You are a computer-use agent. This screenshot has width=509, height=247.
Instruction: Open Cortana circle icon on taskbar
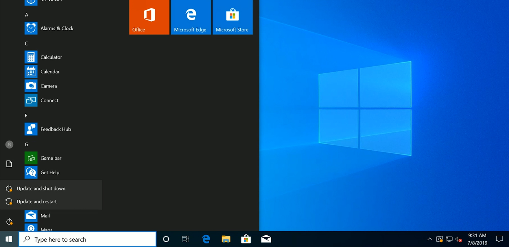coord(166,239)
